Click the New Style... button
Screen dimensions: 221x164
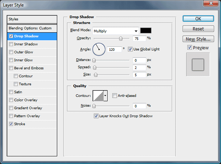point(198,39)
